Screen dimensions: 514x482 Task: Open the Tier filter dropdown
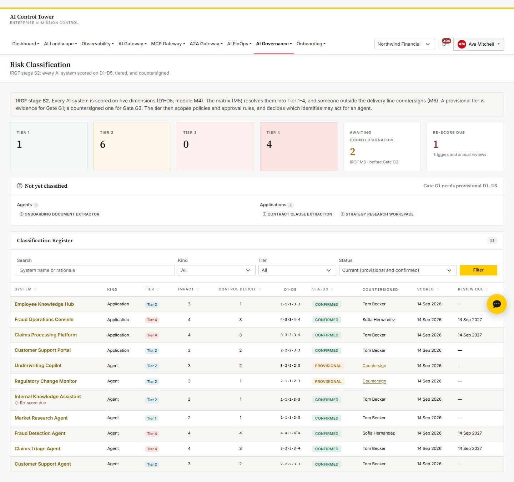click(297, 270)
